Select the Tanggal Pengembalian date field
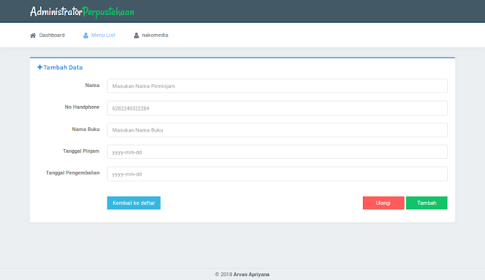 click(277, 174)
